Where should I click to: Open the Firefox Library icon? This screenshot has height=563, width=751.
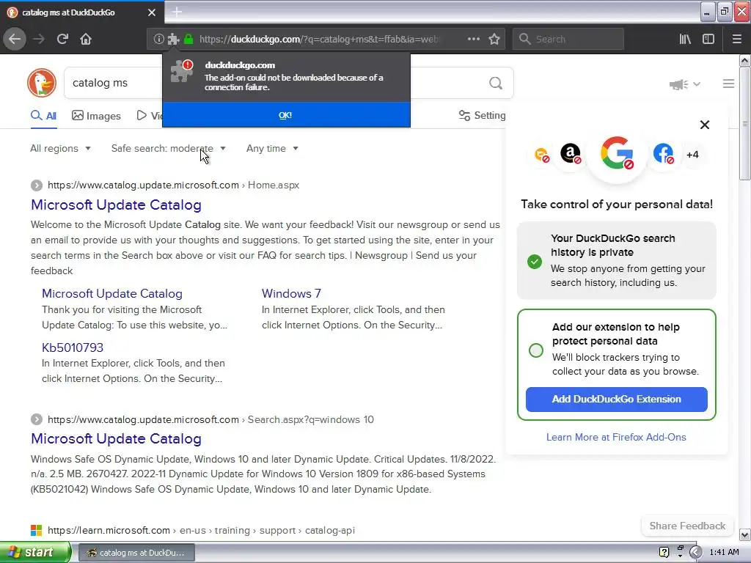tap(685, 40)
